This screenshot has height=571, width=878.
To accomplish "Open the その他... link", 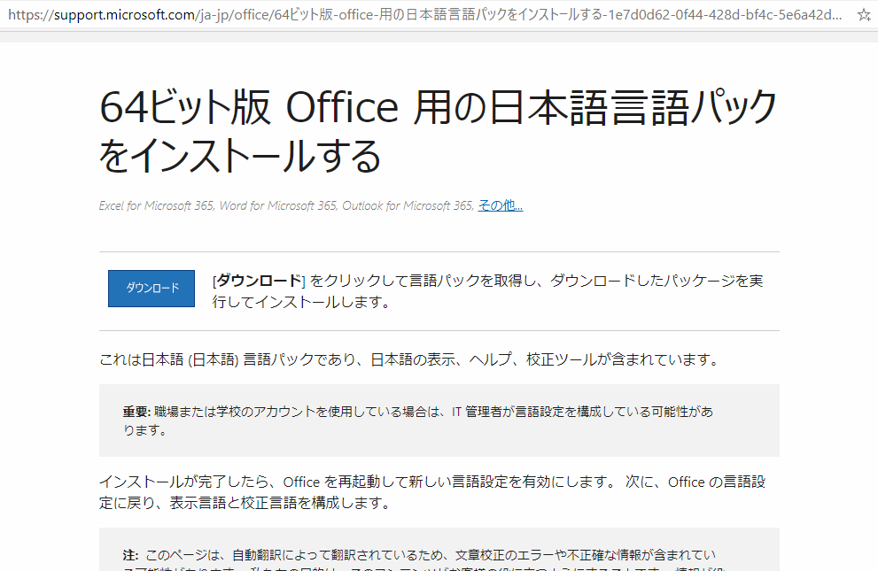I will [x=500, y=205].
